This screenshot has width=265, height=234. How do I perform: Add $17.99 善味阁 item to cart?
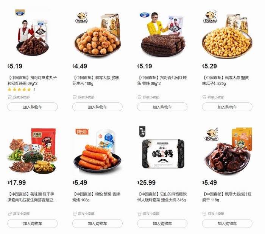[33, 223]
